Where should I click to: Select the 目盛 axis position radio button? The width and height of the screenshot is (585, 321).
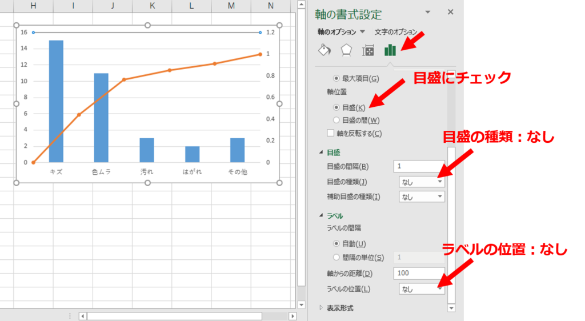[336, 107]
